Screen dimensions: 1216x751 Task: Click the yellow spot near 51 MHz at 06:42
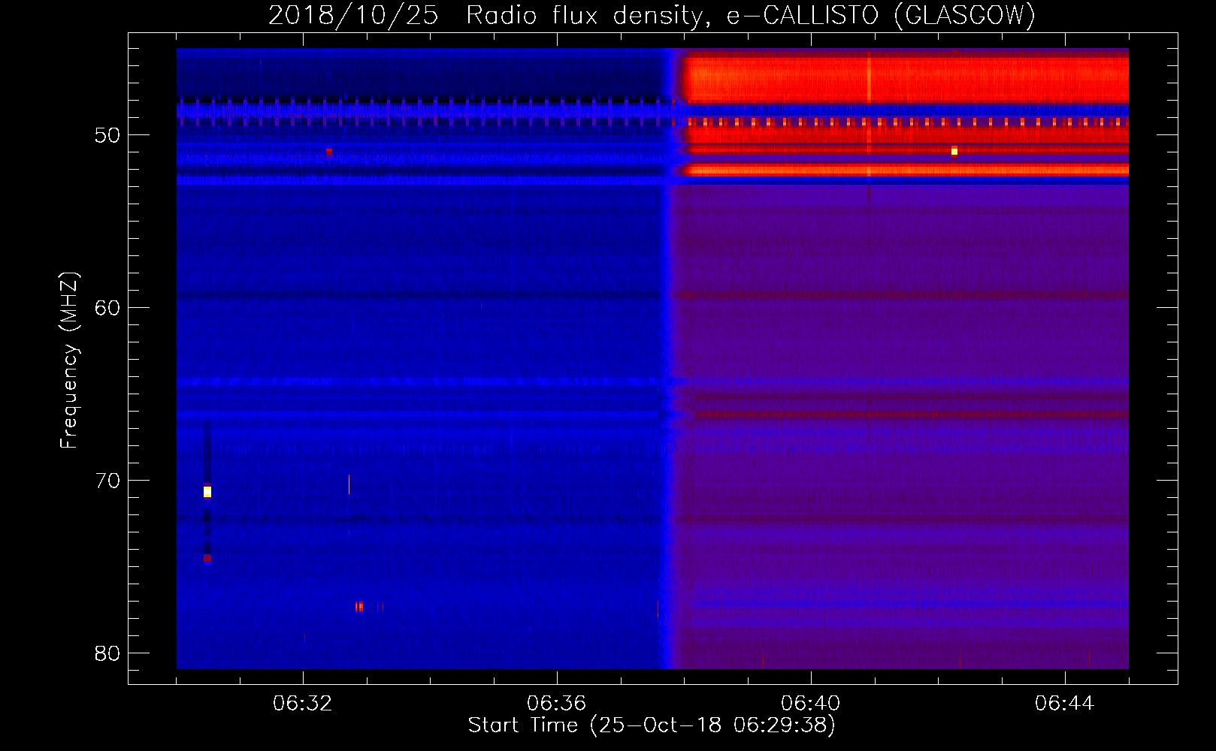[x=954, y=152]
